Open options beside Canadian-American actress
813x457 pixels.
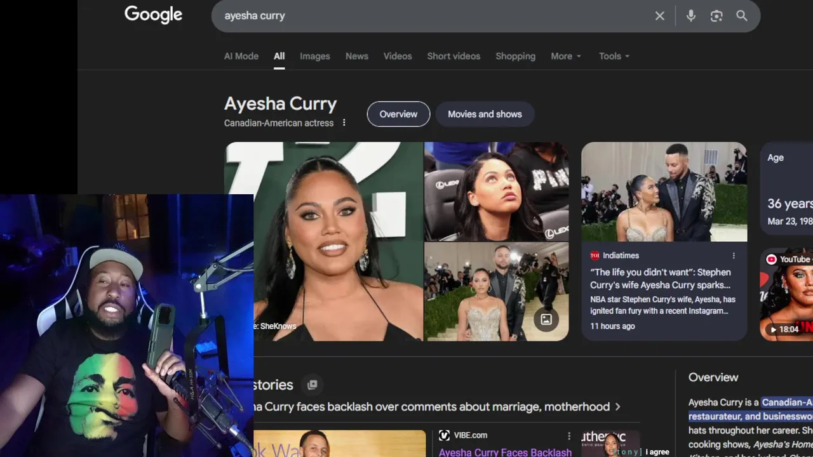[344, 123]
